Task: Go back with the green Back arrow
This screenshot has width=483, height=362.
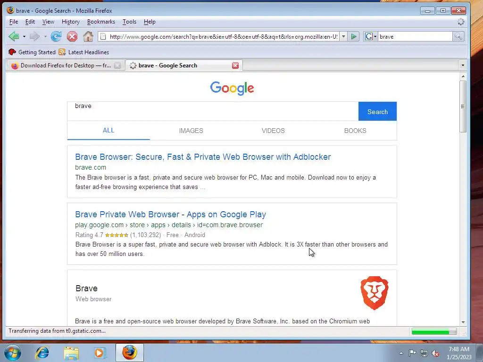Action: click(x=14, y=36)
